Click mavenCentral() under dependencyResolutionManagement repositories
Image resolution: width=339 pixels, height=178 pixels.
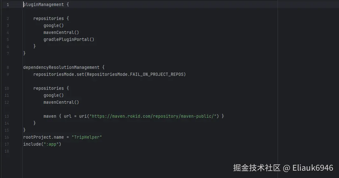coord(61,102)
